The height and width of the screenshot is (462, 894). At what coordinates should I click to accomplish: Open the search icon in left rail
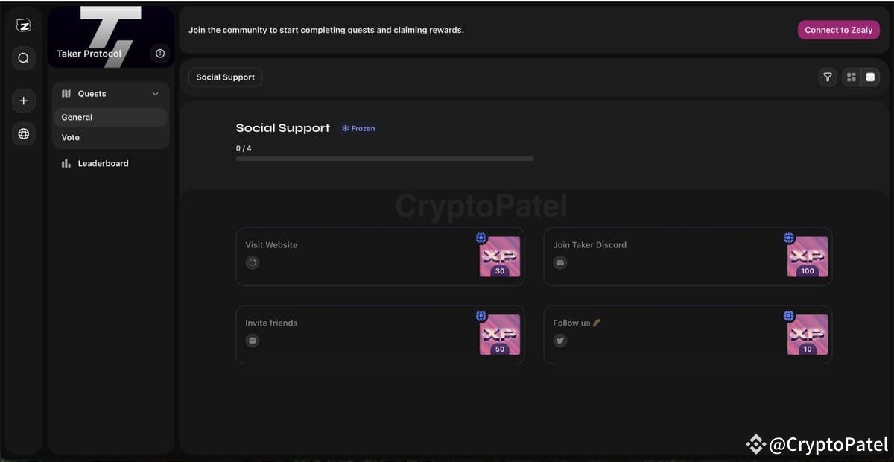[24, 58]
